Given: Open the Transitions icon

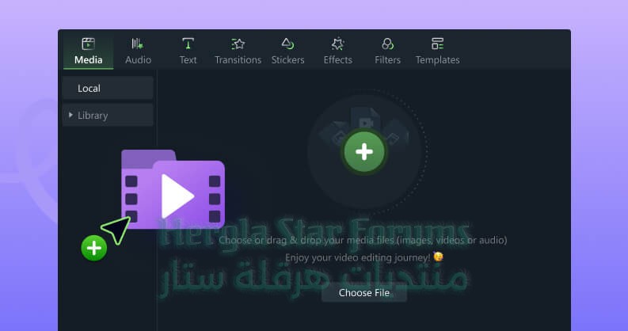Looking at the screenshot, I should (x=238, y=44).
